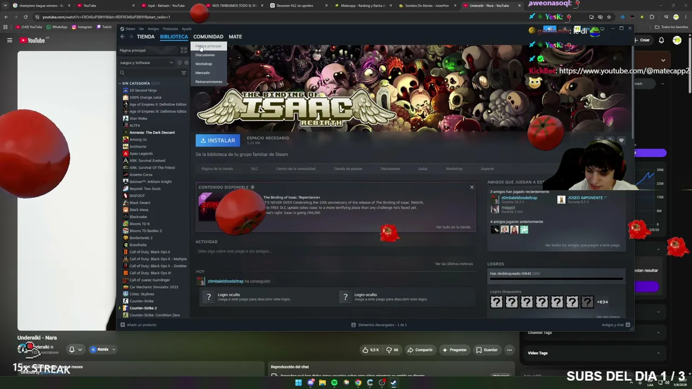
Task: Open the DLC content help icon
Action: click(252, 187)
